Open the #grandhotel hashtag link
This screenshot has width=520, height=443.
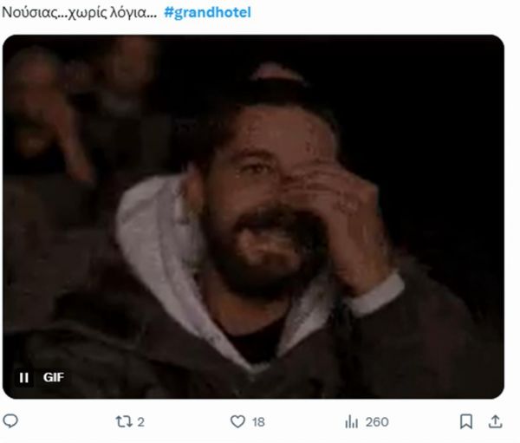tap(208, 13)
